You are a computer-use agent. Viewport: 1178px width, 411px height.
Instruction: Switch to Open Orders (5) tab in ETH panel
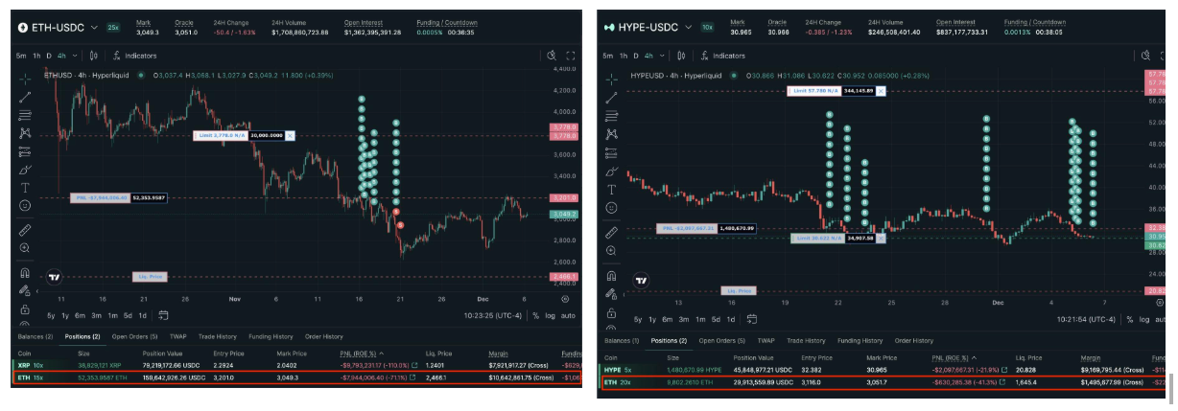coord(133,336)
